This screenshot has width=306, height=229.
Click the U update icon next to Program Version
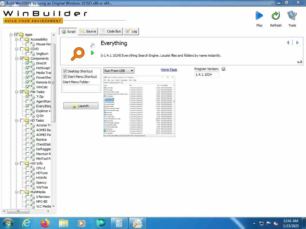click(x=224, y=69)
